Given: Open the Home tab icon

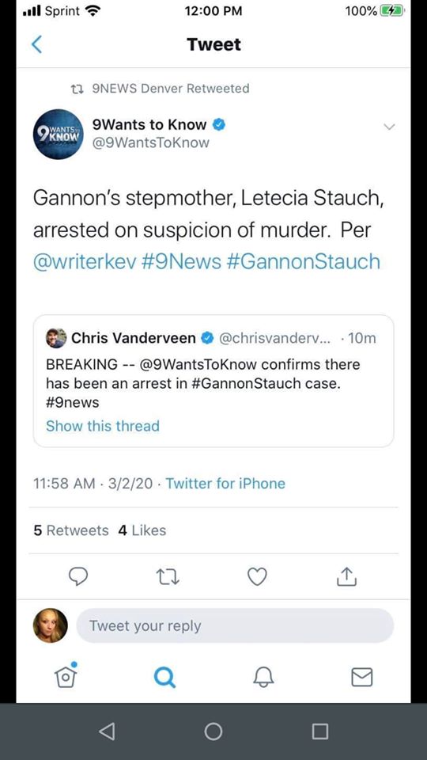Looking at the screenshot, I should click(x=66, y=675).
